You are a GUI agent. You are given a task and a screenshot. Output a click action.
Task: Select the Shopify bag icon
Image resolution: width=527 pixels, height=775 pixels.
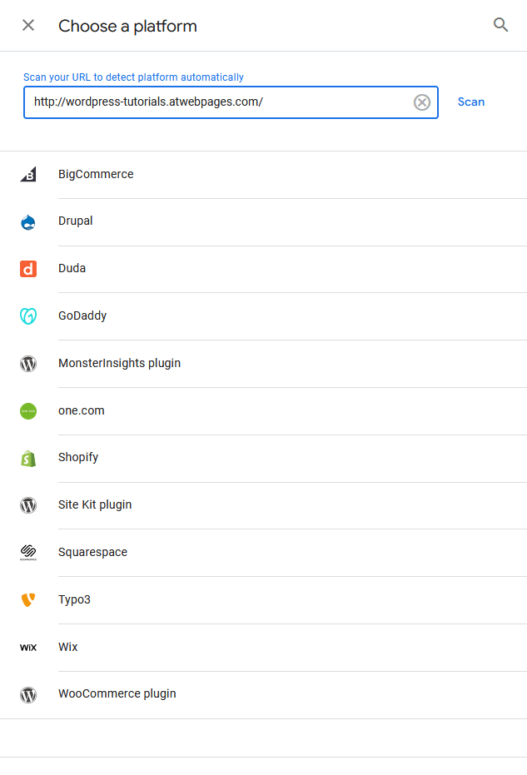28,458
